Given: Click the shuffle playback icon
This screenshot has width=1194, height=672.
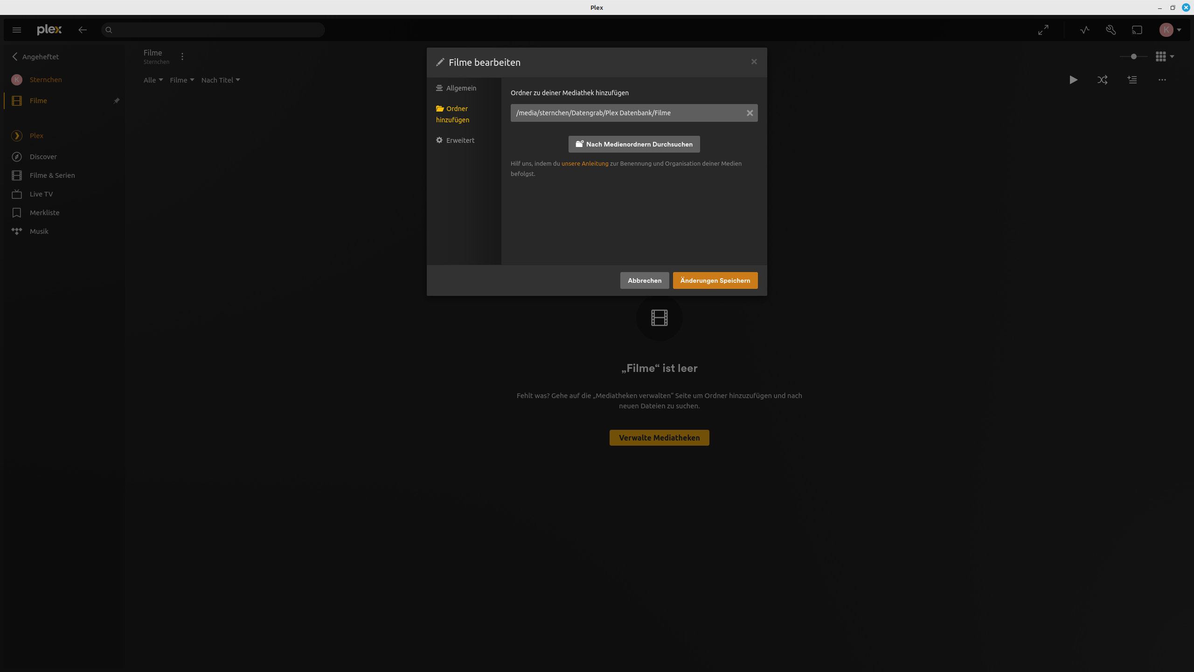Looking at the screenshot, I should [1103, 80].
